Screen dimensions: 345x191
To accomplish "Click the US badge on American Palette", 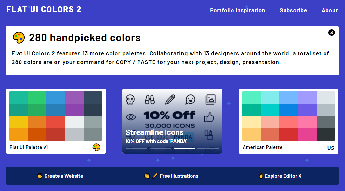I will click(331, 148).
